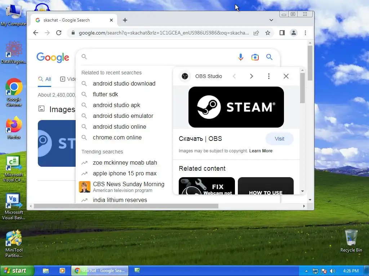Click the folder quick launch taskbar icon

46,271
